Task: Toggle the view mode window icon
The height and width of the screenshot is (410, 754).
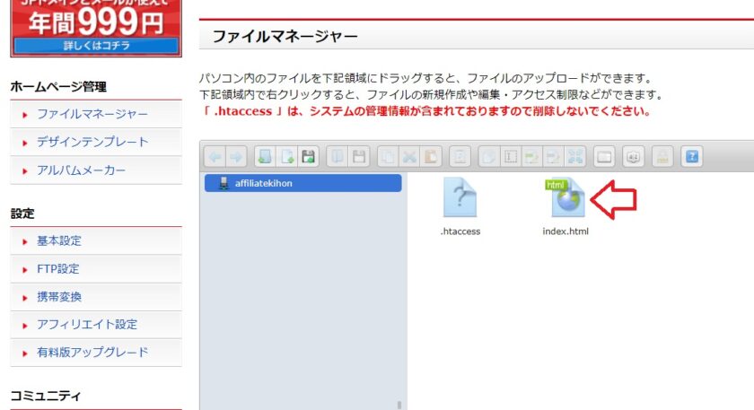Action: tap(604, 157)
